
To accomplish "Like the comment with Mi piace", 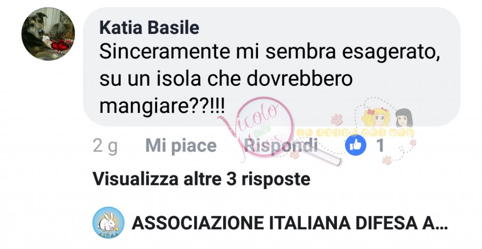I will [181, 145].
